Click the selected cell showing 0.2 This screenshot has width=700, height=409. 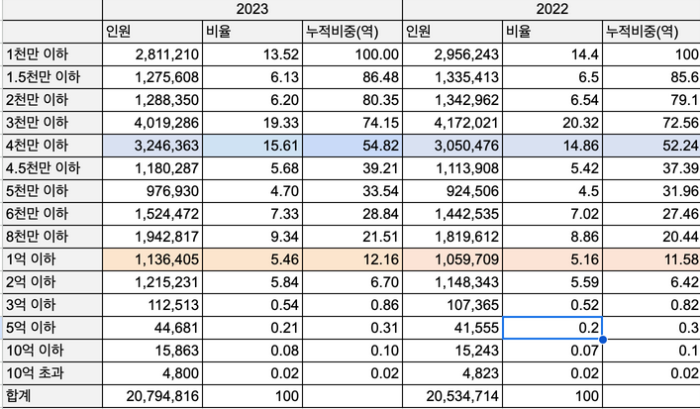(552, 328)
